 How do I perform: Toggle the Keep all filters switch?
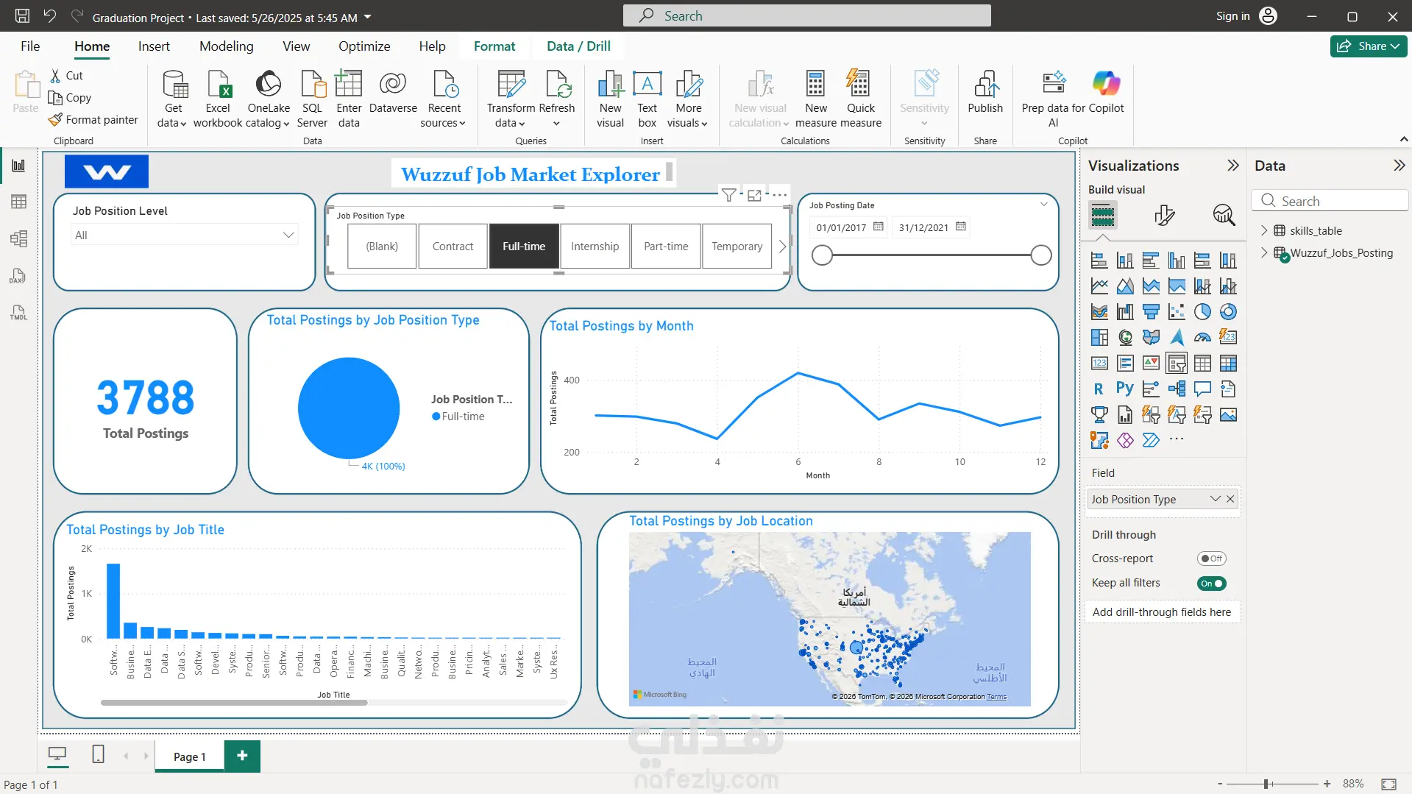(x=1211, y=584)
